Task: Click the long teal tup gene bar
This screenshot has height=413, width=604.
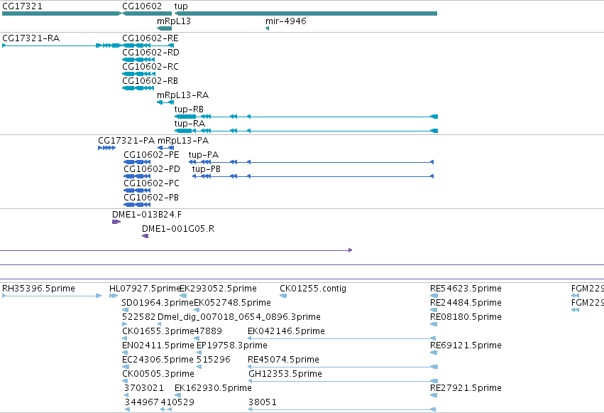Action: coord(306,14)
